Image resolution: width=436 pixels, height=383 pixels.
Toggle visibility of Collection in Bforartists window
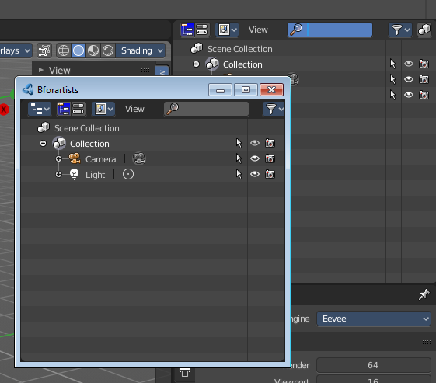(x=255, y=143)
